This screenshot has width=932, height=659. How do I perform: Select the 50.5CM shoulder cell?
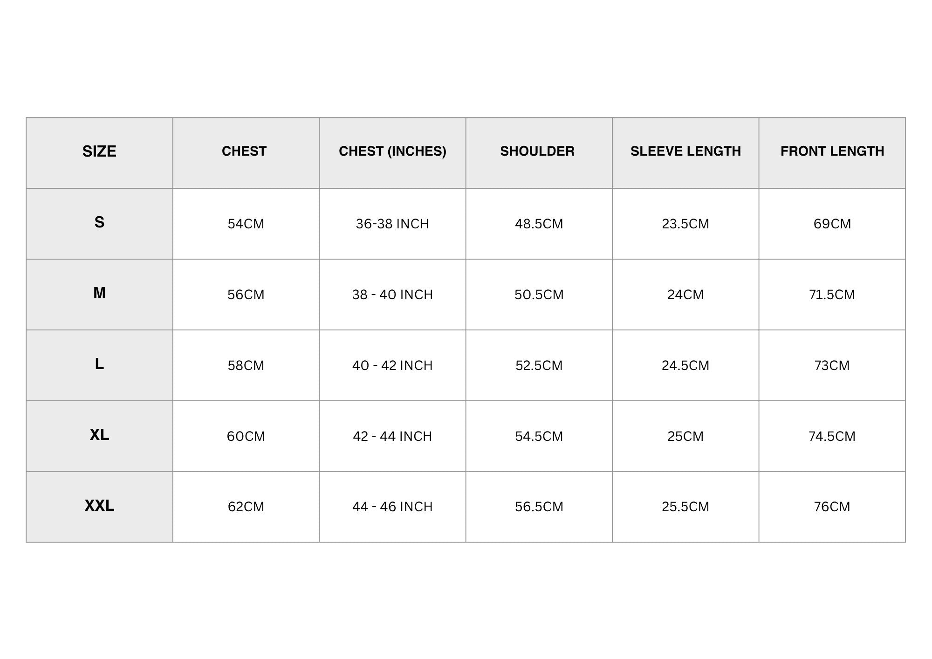click(x=539, y=295)
